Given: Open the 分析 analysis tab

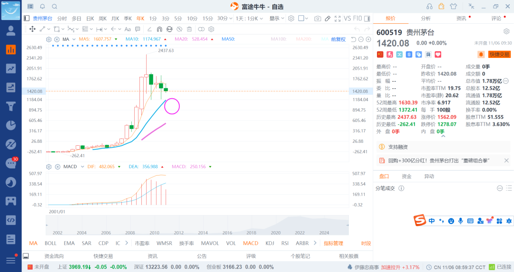Looking at the screenshot, I should pyautogui.click(x=426, y=19).
